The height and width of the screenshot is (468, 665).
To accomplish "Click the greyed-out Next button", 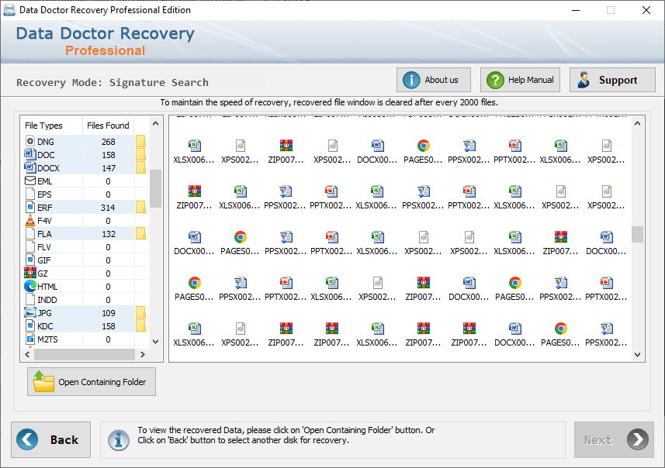I will point(614,439).
